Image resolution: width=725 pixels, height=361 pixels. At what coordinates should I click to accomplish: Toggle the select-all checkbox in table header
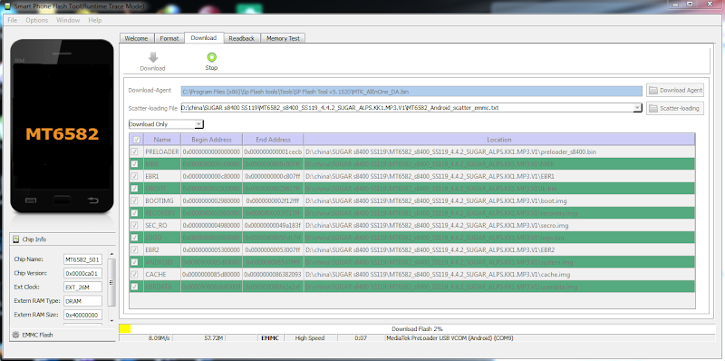[137, 140]
